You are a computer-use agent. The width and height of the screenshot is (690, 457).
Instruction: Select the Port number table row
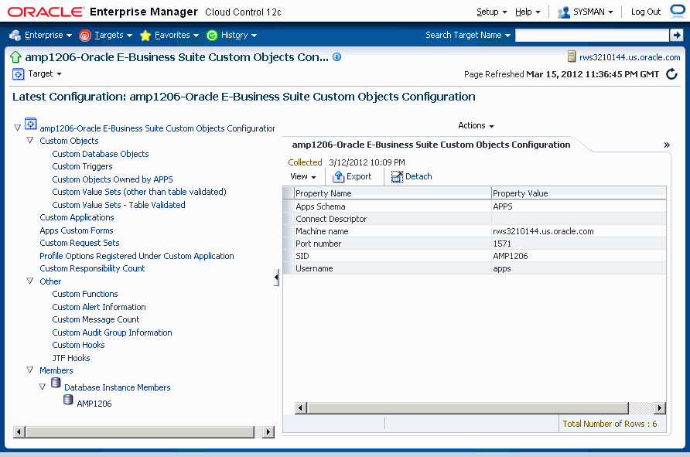474,244
